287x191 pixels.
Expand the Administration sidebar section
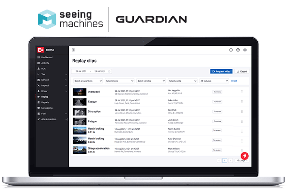(66, 119)
